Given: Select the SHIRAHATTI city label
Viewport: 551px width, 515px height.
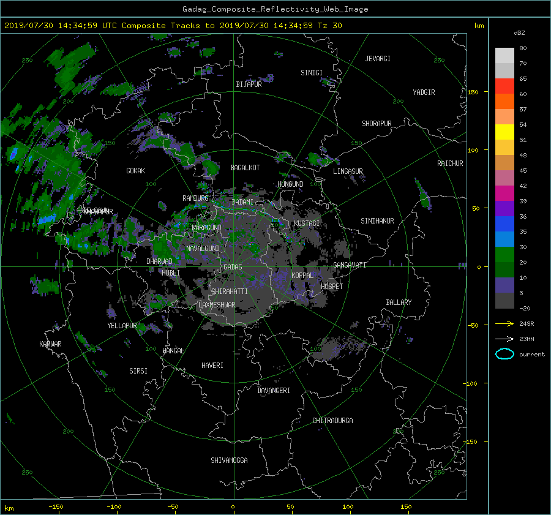Looking at the screenshot, I should pyautogui.click(x=230, y=291).
